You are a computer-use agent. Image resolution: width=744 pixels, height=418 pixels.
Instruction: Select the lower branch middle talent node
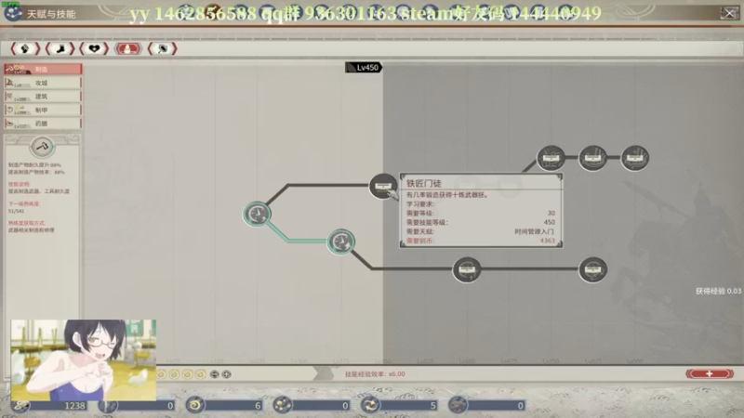467,269
